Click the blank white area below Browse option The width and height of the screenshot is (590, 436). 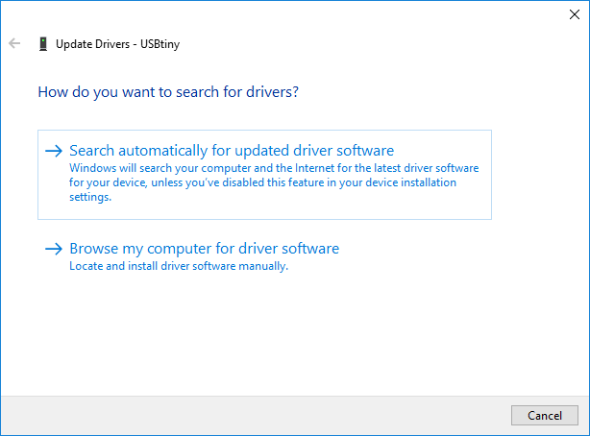pos(288,336)
